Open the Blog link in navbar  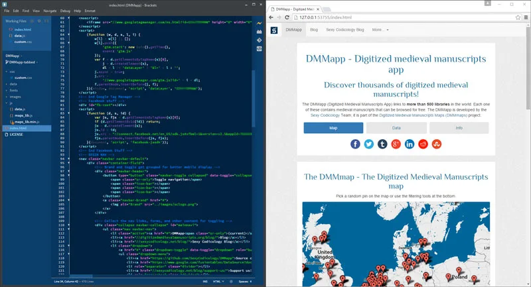(314, 30)
